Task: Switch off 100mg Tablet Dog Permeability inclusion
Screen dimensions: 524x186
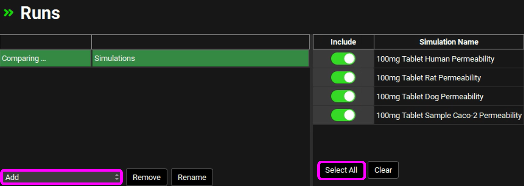Action: pyautogui.click(x=343, y=97)
